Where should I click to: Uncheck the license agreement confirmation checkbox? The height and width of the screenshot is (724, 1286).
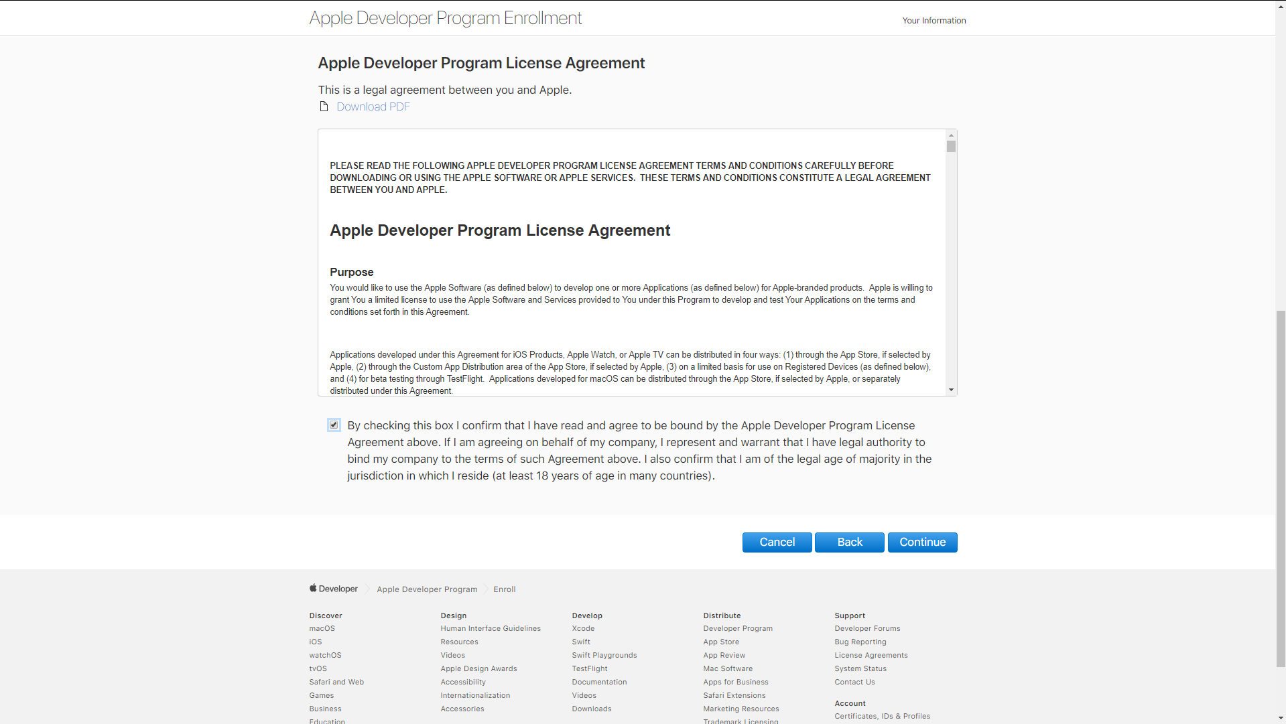[x=333, y=425]
